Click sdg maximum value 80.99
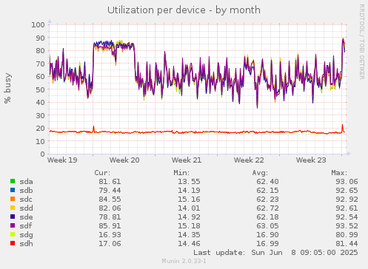Screen dimensions: 368x269 click(347, 235)
